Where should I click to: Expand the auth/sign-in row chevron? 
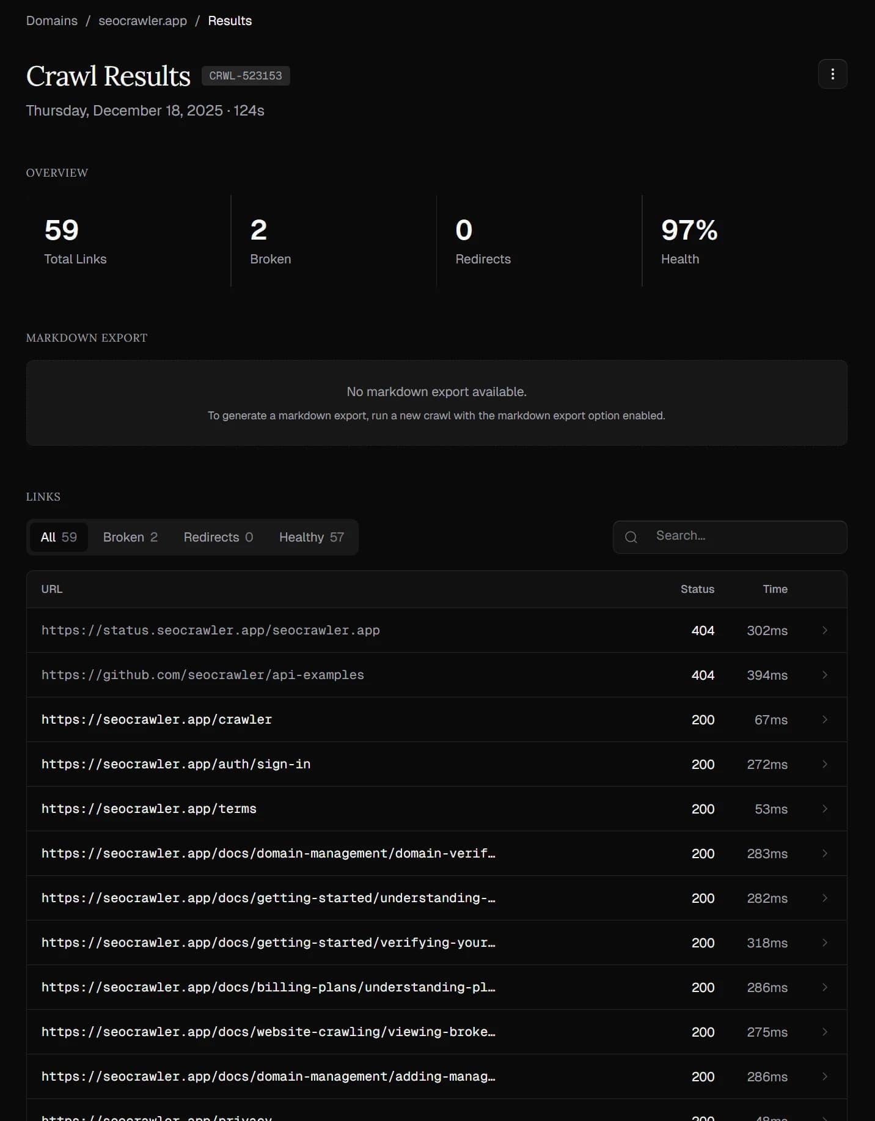pos(824,764)
